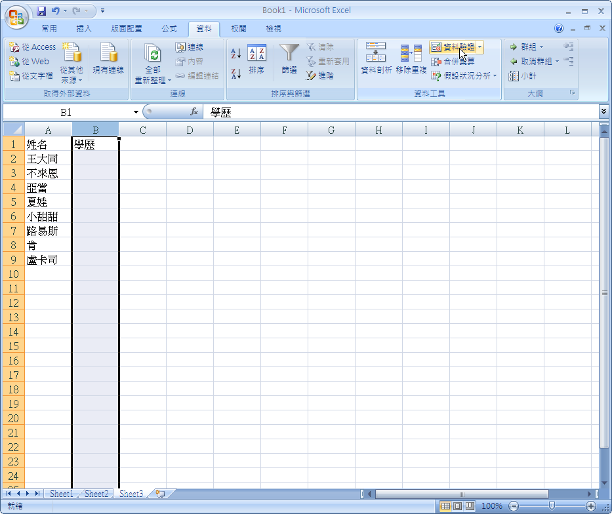Click the Data Validation (資料驗證) button
The image size is (612, 514).
click(453, 47)
